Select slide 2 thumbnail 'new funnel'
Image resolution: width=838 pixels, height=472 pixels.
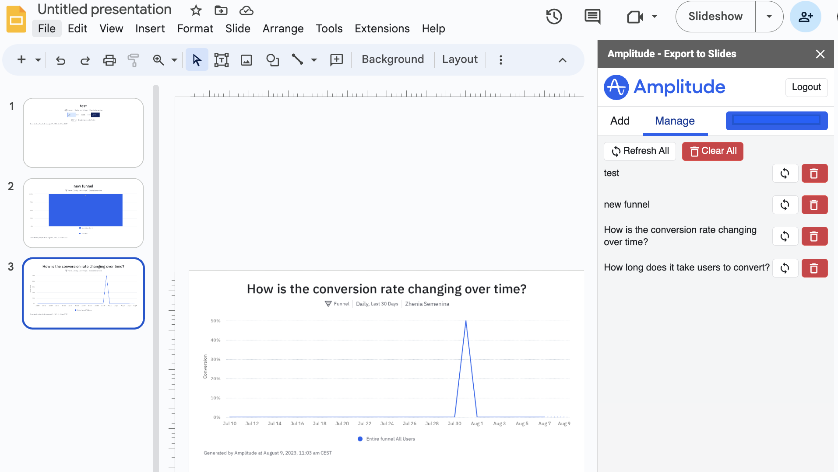(x=83, y=213)
